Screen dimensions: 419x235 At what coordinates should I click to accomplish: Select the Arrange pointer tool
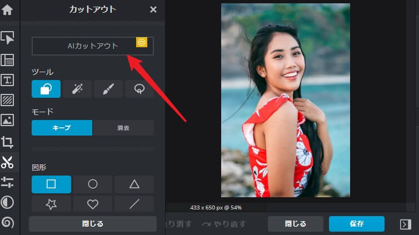pyautogui.click(x=7, y=38)
